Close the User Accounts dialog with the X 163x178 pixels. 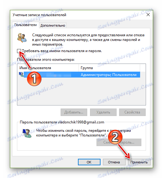[x=148, y=15]
